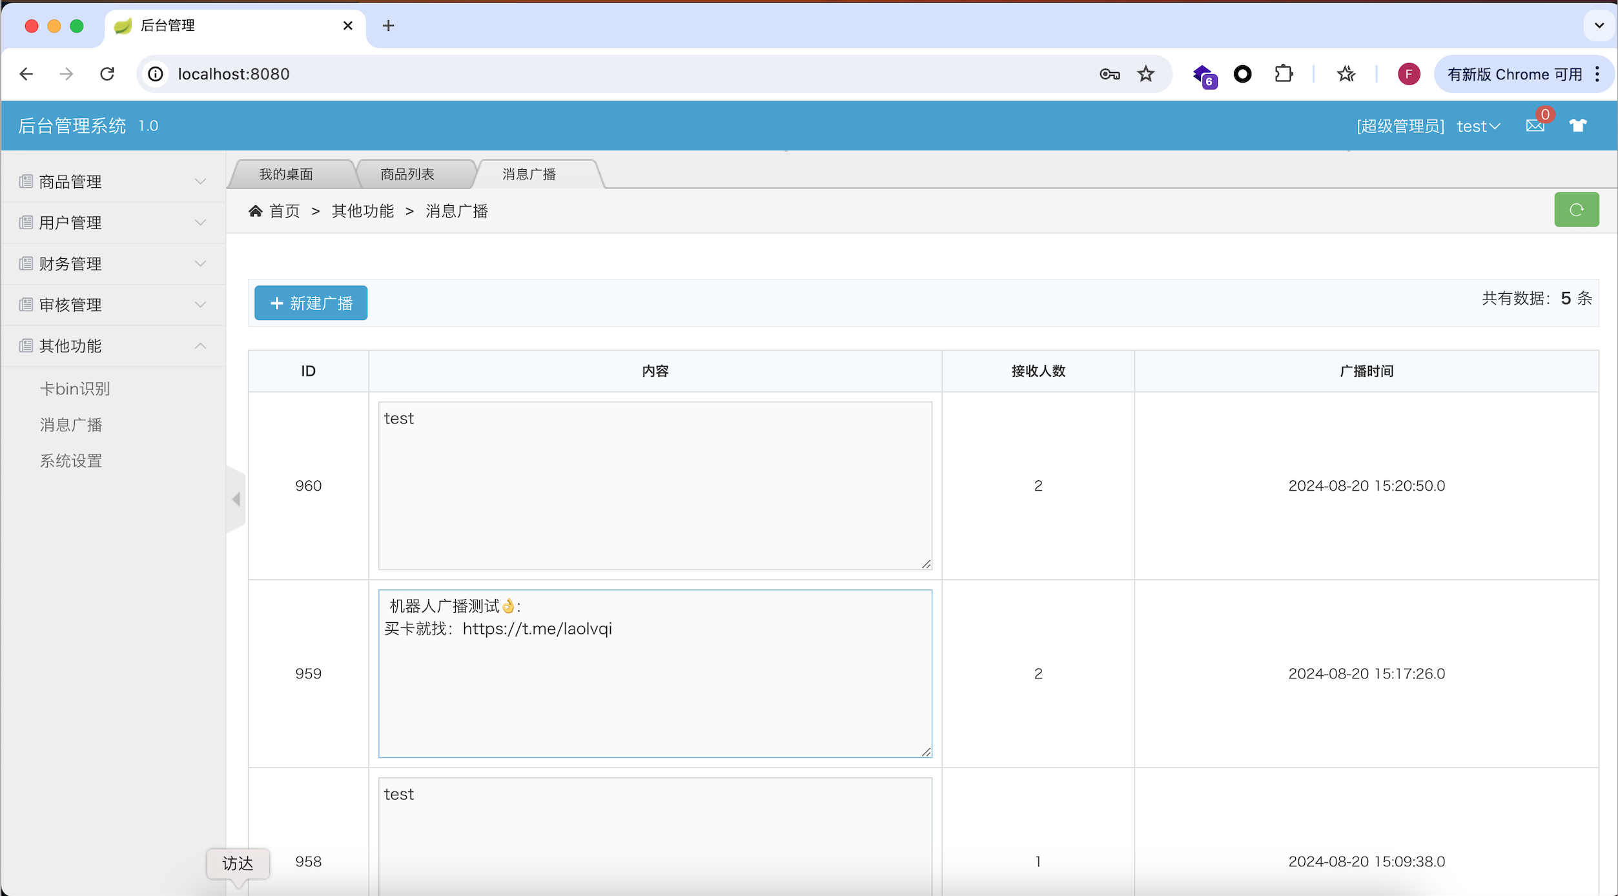Screen dimensions: 1618x896
Task: Open site info icon in address bar
Action: coord(156,74)
